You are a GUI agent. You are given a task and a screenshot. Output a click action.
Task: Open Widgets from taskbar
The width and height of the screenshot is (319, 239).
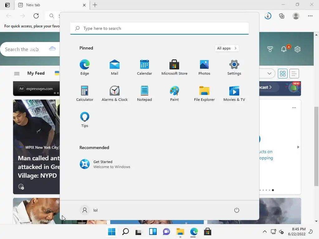coord(153,232)
